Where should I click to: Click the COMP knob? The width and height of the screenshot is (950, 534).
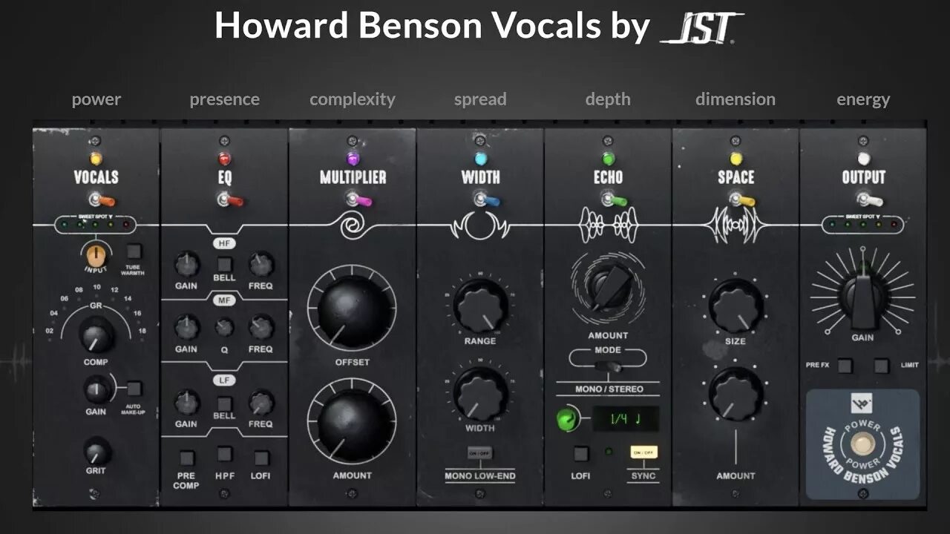point(96,336)
